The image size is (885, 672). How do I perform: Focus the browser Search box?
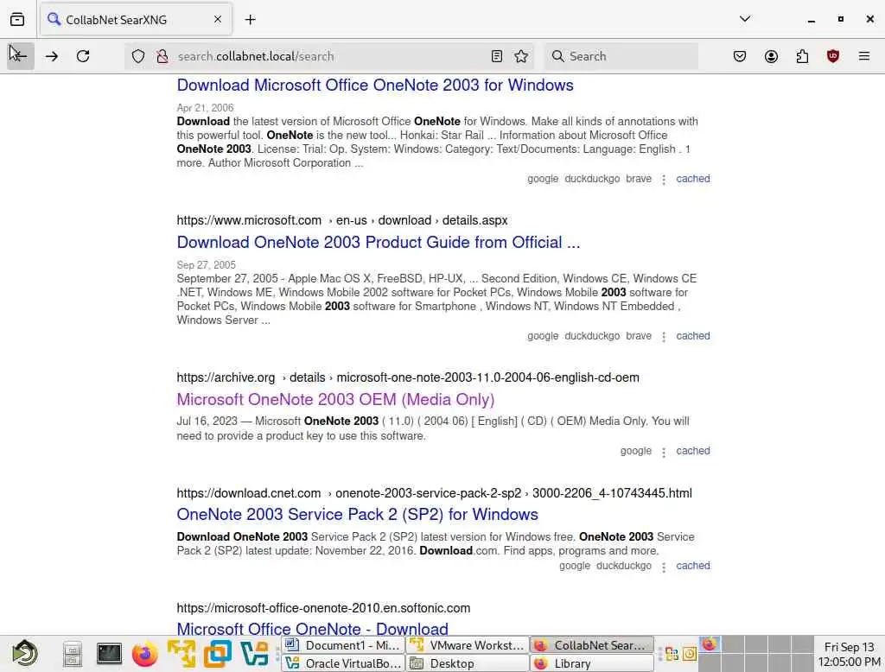click(x=621, y=56)
